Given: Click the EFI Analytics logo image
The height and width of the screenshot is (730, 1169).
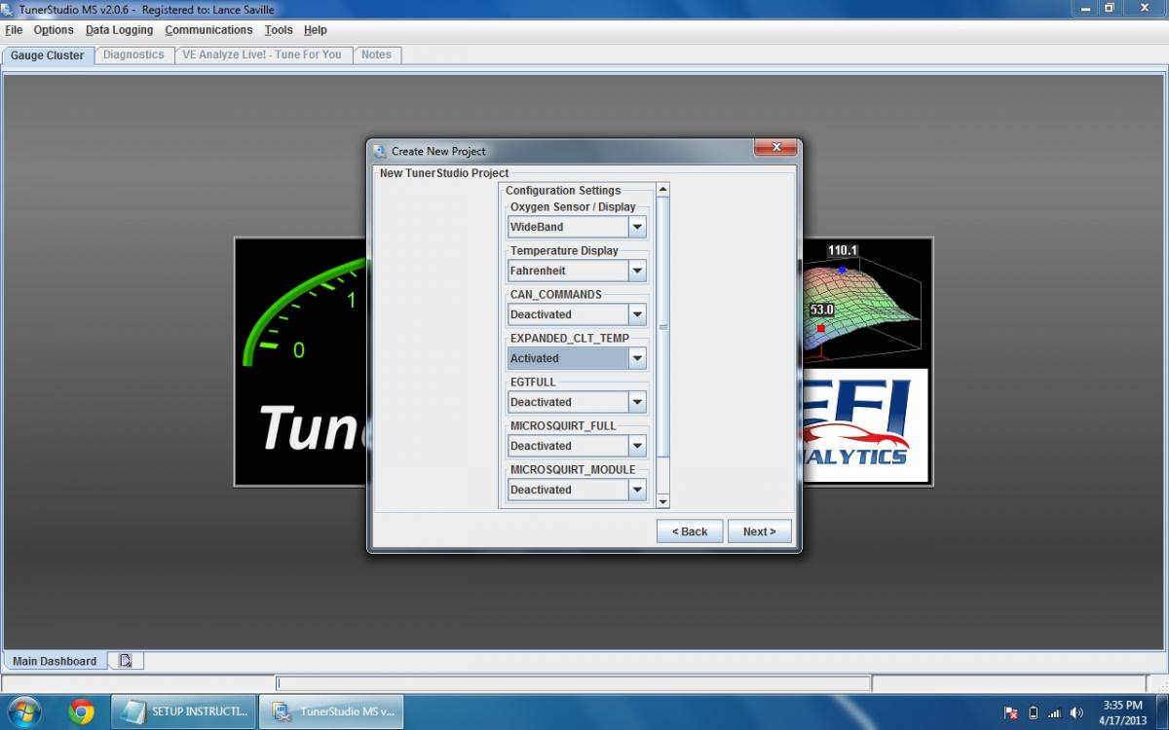Looking at the screenshot, I should click(866, 426).
